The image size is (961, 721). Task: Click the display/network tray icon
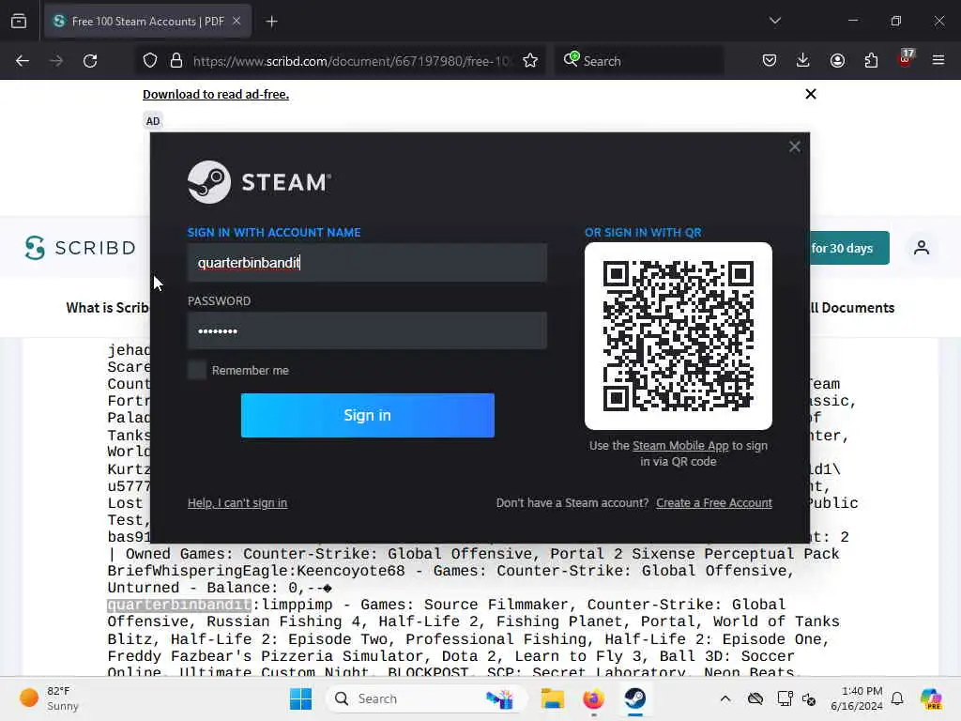tap(785, 698)
